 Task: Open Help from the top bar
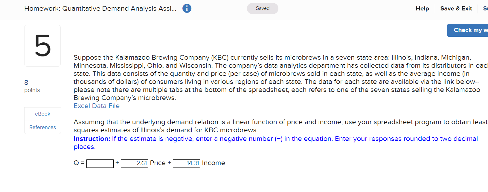pos(422,8)
